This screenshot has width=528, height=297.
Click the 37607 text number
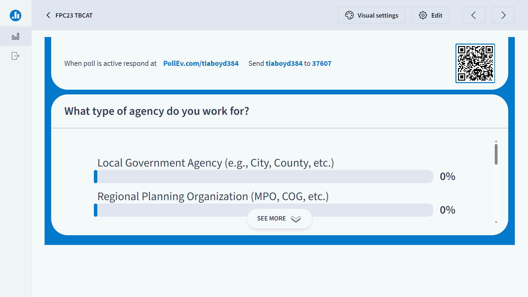pos(321,63)
